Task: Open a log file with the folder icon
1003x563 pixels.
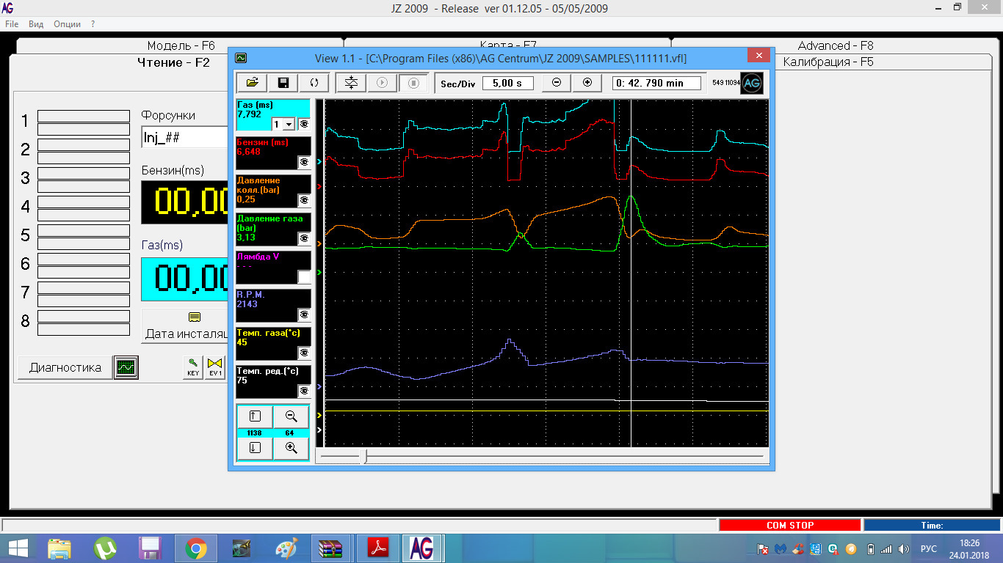Action: [251, 83]
